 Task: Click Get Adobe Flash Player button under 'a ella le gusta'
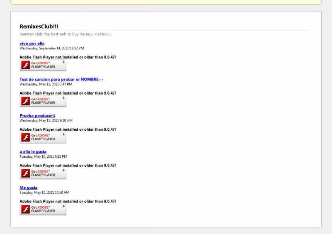pyautogui.click(x=43, y=173)
